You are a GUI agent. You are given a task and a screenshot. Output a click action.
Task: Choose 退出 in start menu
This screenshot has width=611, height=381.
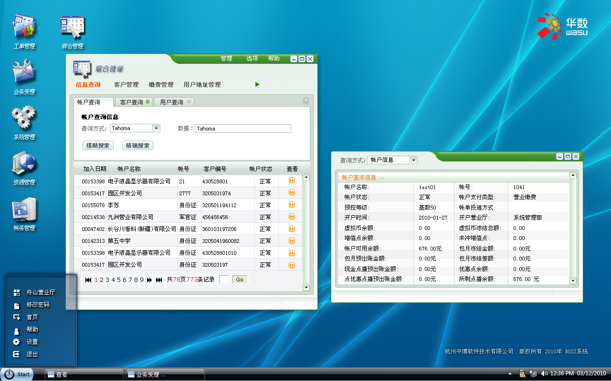(32, 354)
